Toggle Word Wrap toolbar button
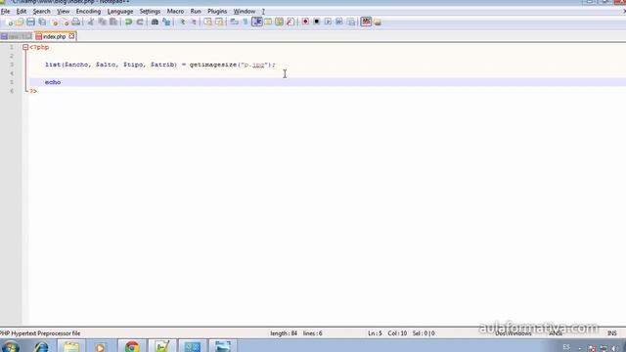Viewport: 626px width, 352px height. click(x=235, y=22)
